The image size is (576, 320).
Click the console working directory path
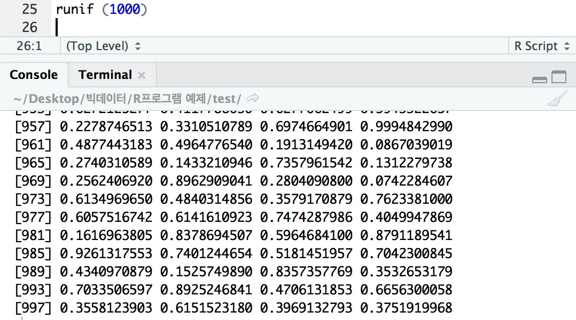tap(127, 99)
